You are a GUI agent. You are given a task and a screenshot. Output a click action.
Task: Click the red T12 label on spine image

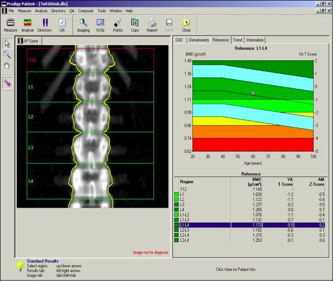pyautogui.click(x=32, y=60)
